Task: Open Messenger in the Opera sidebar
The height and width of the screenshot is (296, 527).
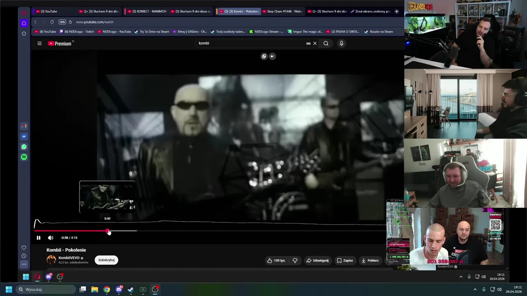Action: pyautogui.click(x=24, y=136)
